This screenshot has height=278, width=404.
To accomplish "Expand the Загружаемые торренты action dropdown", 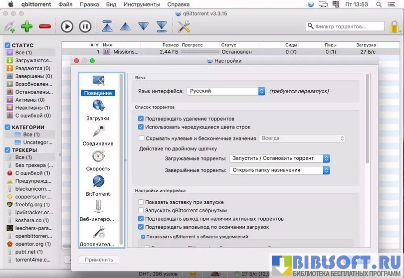I will (280, 158).
